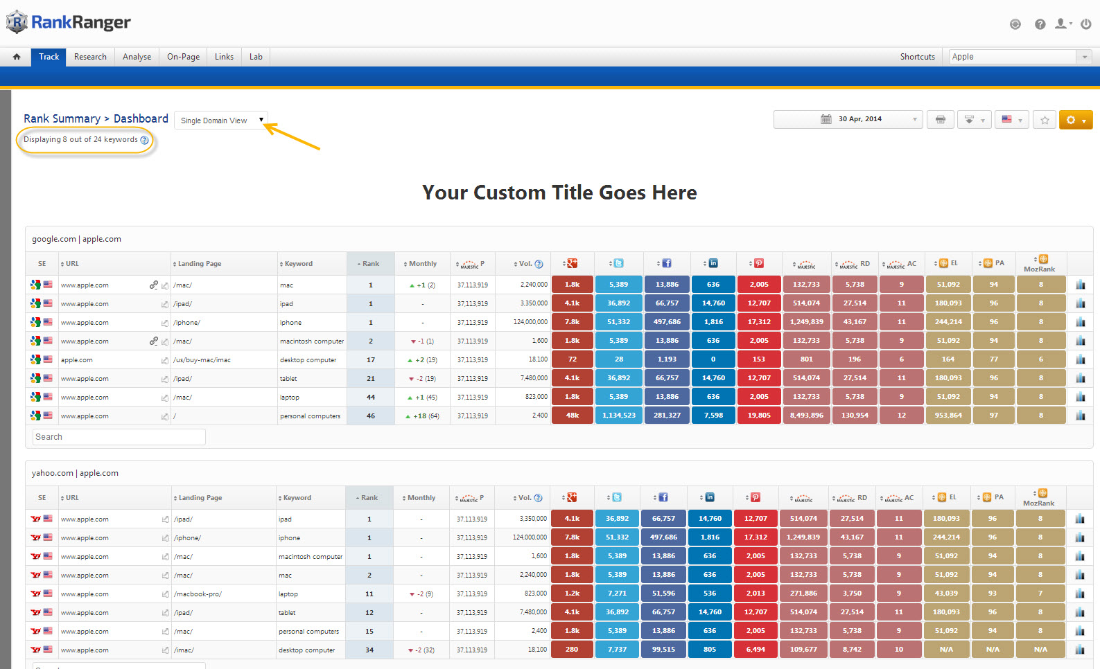Open the On-Page tab
Viewport: 1100px width, 669px height.
183,57
